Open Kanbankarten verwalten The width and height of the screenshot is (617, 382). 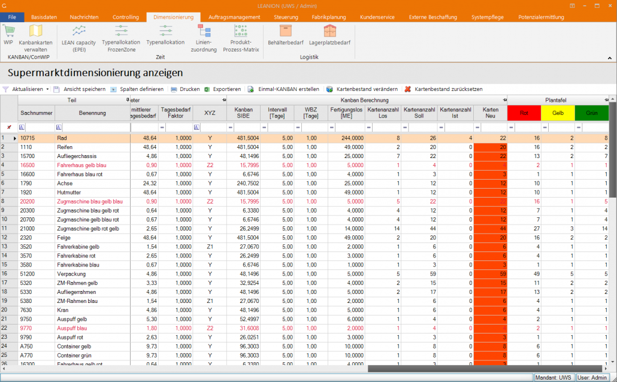tap(35, 38)
